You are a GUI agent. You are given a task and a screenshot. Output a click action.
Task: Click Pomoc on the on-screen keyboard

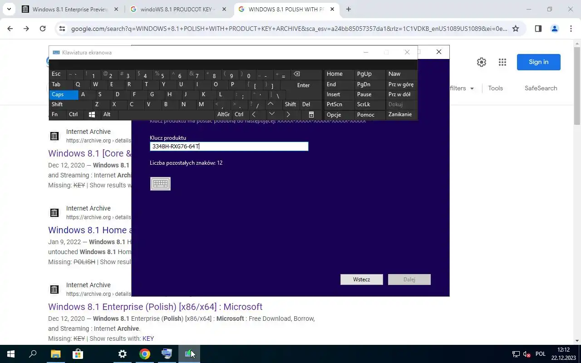click(370, 114)
